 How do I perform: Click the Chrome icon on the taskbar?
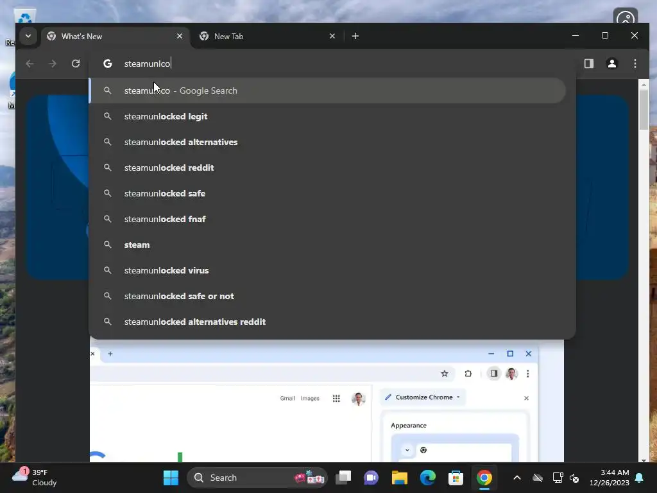click(x=484, y=478)
